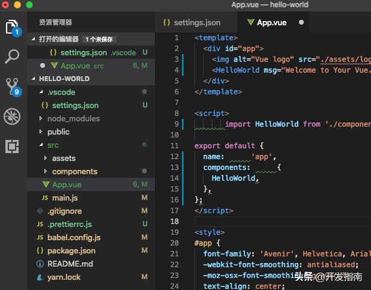Click the info icon beside README.md
Screen dimensions: 371x290
click(x=40, y=264)
